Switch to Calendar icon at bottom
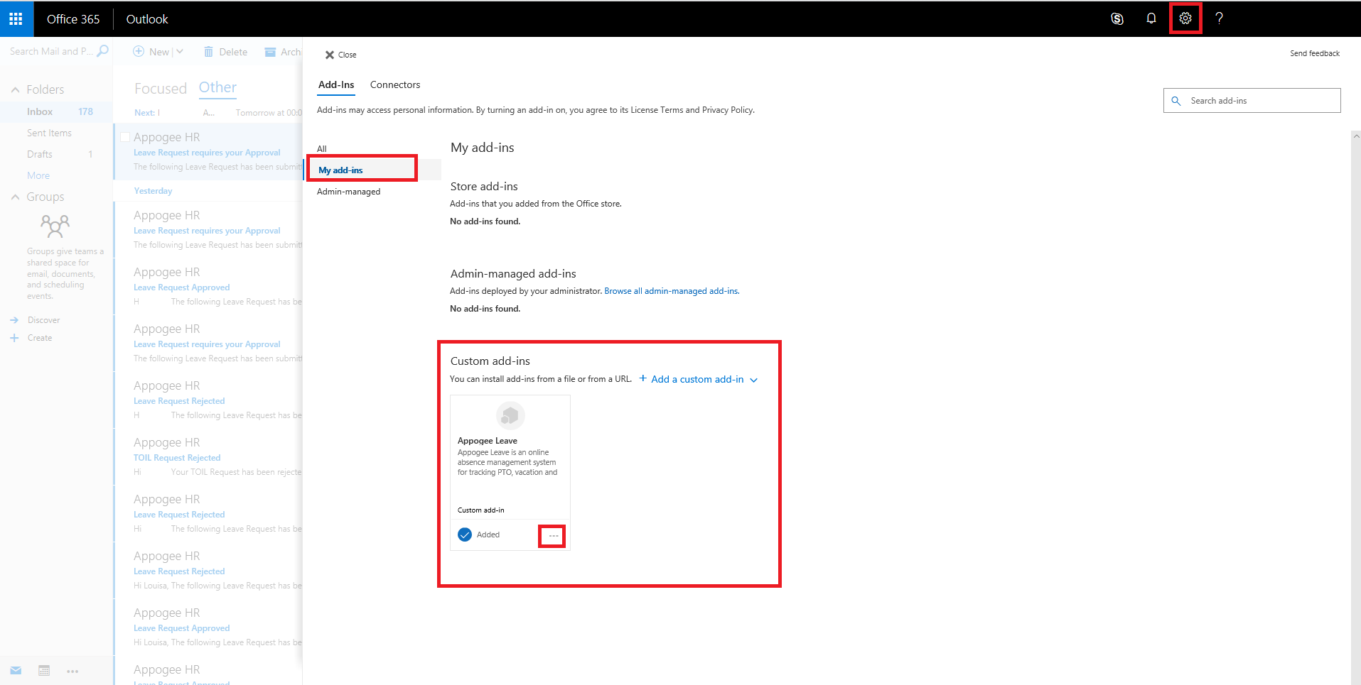This screenshot has height=685, width=1361. coord(44,671)
